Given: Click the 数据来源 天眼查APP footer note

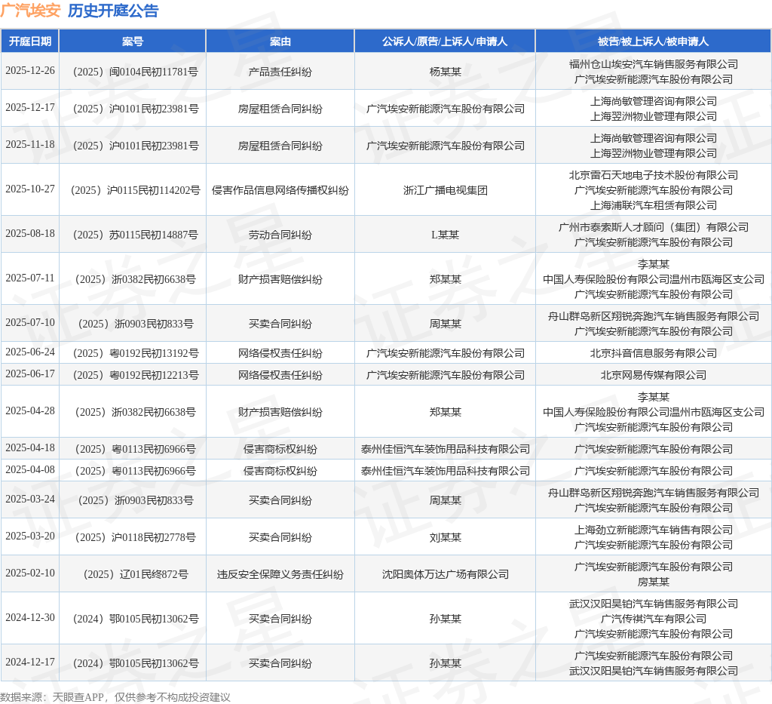Looking at the screenshot, I should tap(115, 697).
